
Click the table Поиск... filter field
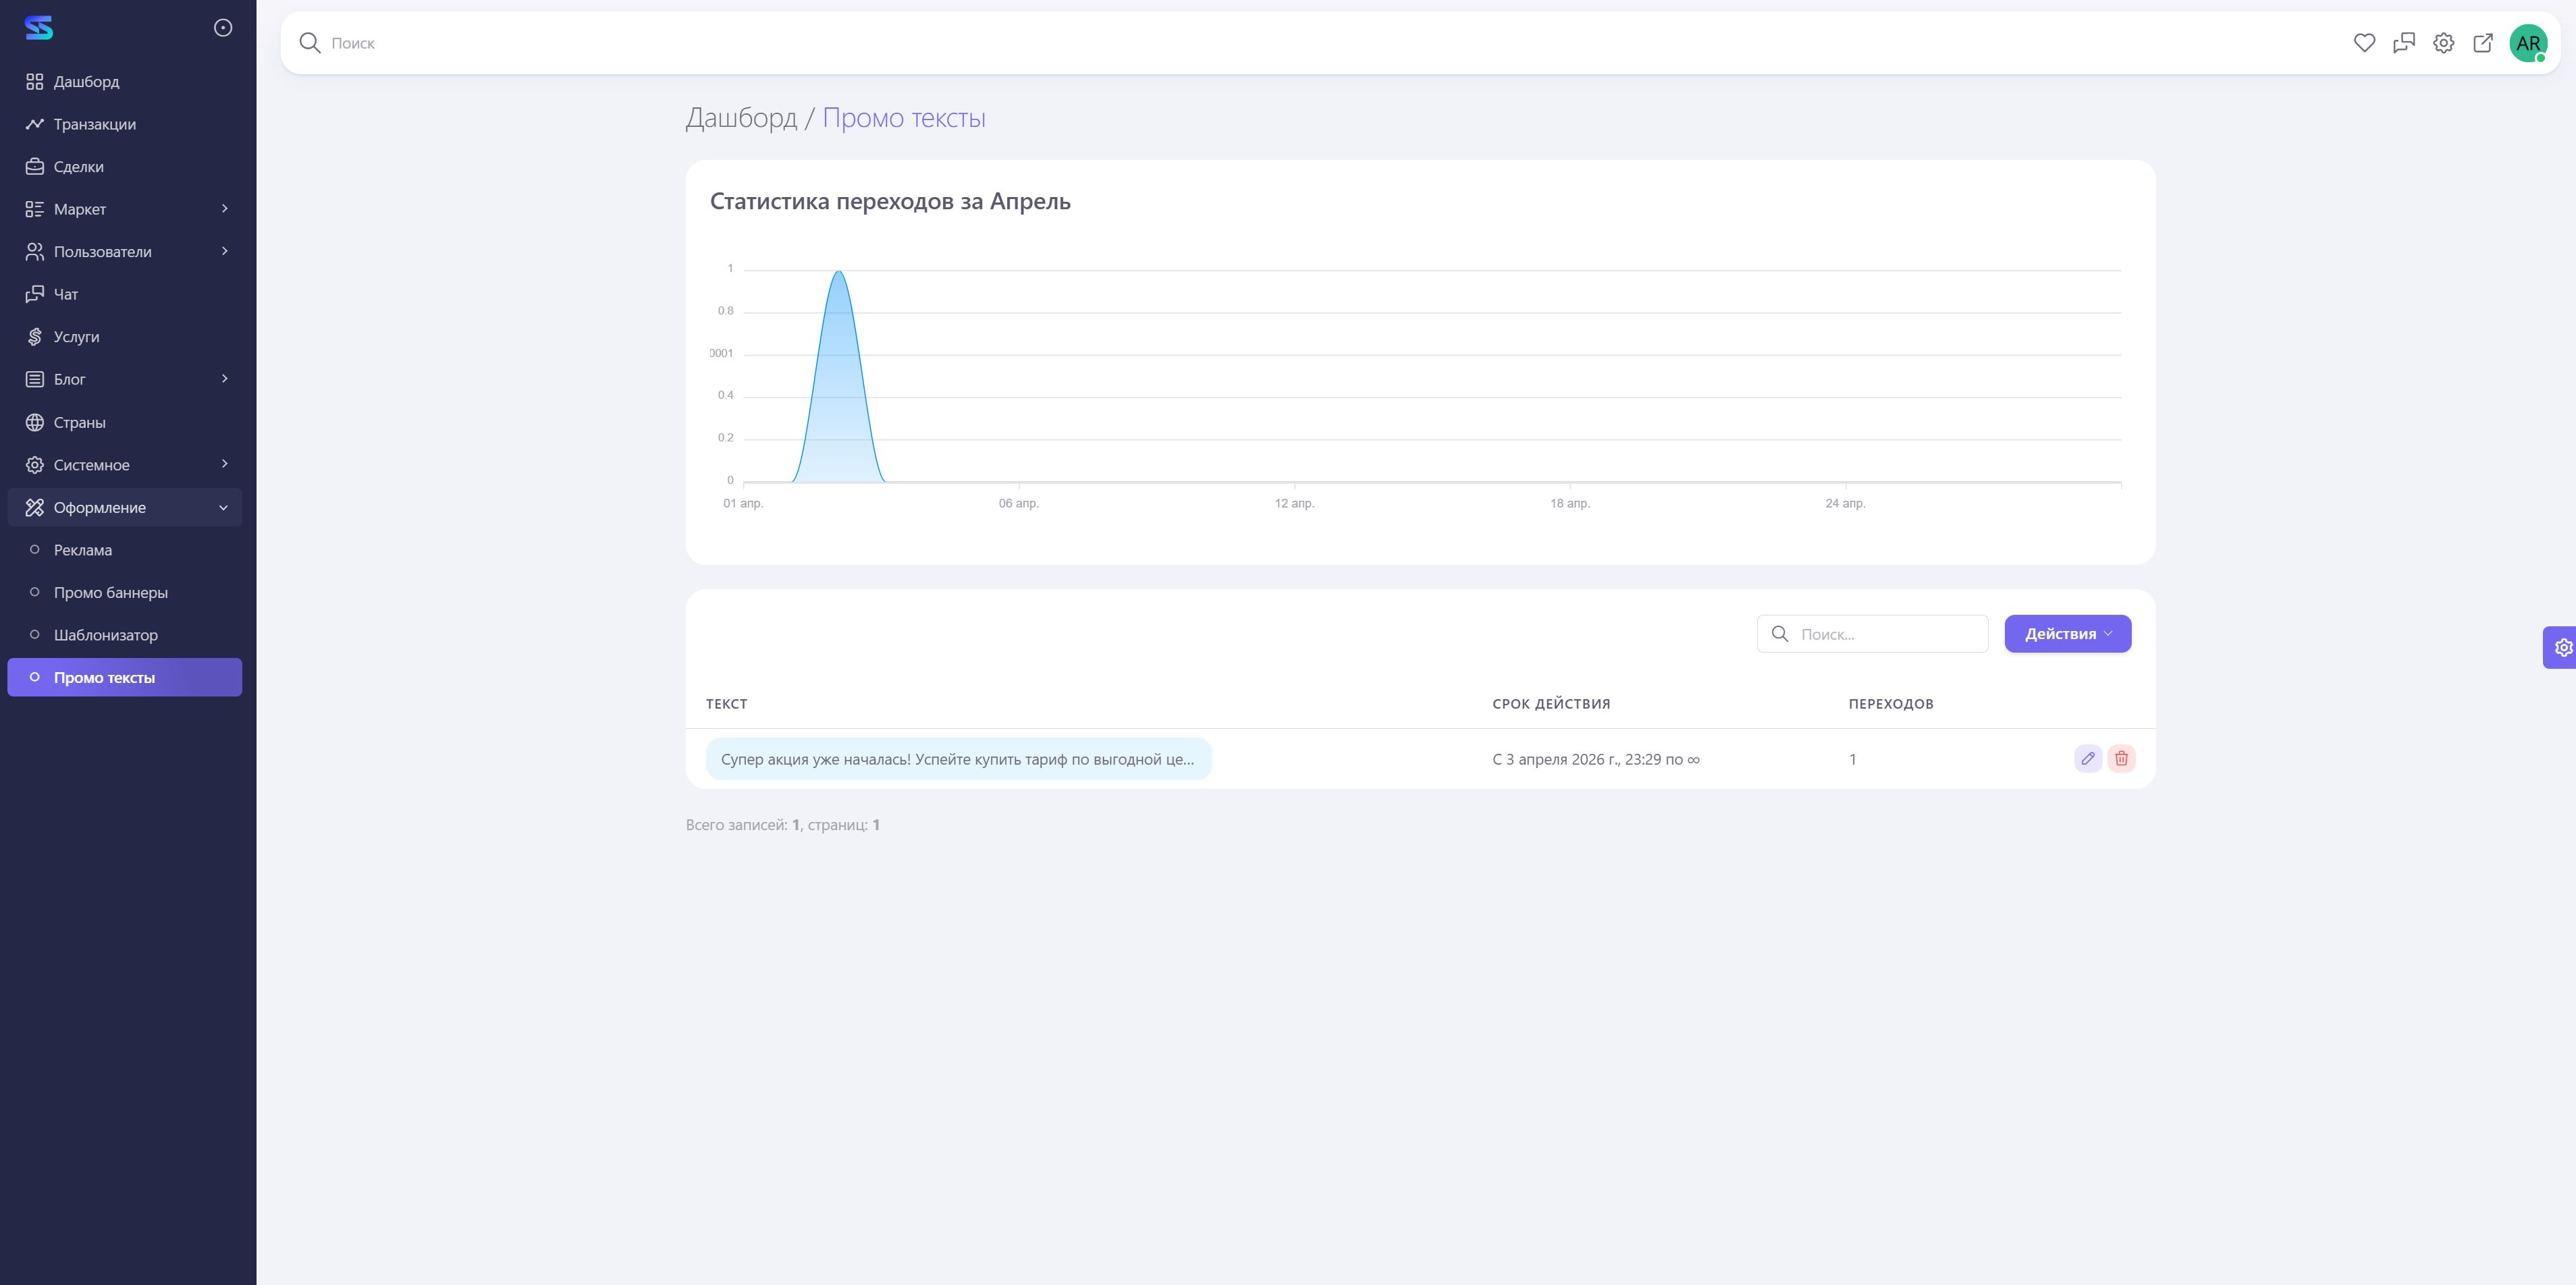click(1885, 634)
